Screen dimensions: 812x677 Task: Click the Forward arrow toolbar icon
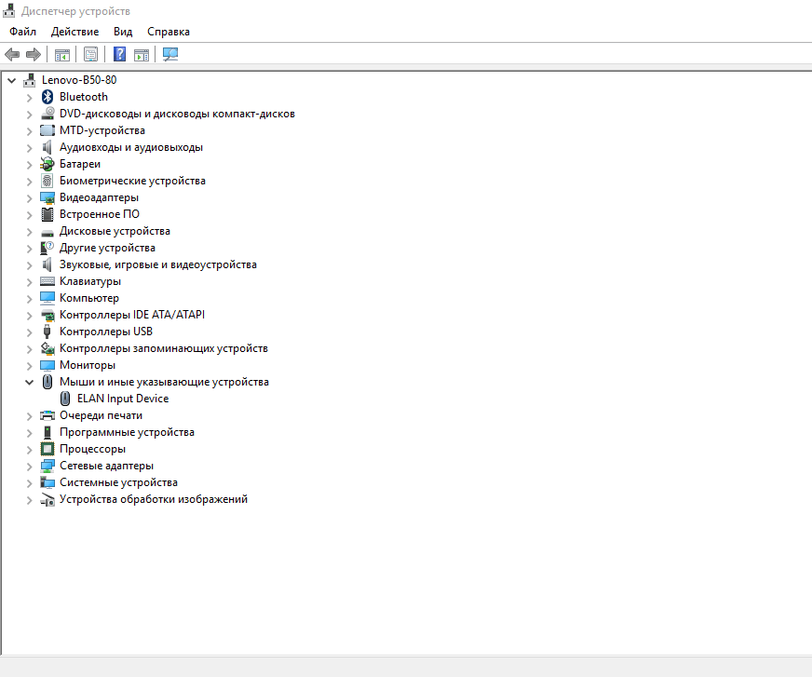[34, 54]
